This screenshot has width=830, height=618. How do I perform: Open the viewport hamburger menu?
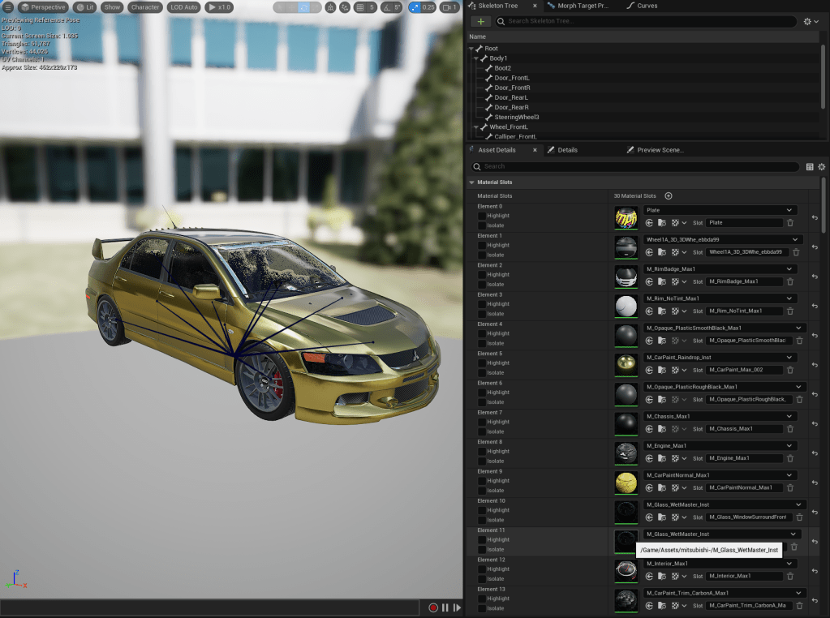8,7
